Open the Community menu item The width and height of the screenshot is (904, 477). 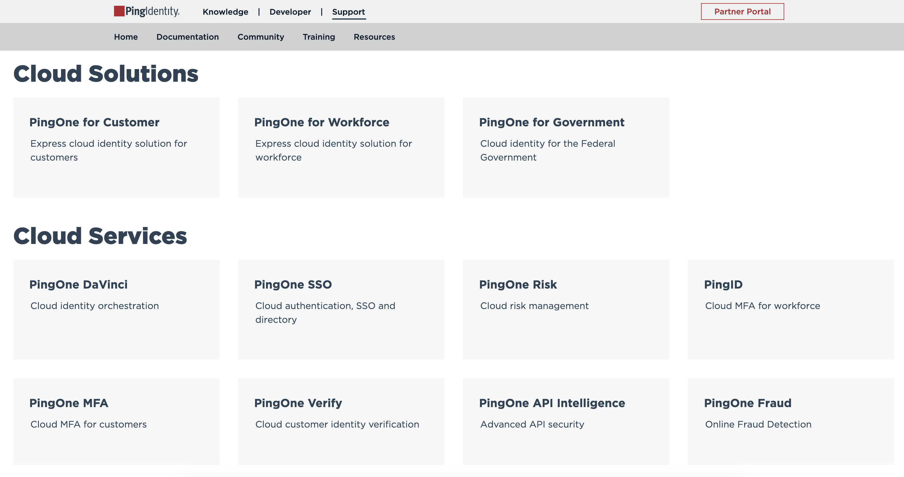[x=261, y=37]
